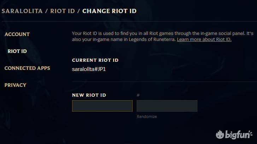257x144 pixels.
Task: Click the bigfun text logo
Action: click(239, 135)
